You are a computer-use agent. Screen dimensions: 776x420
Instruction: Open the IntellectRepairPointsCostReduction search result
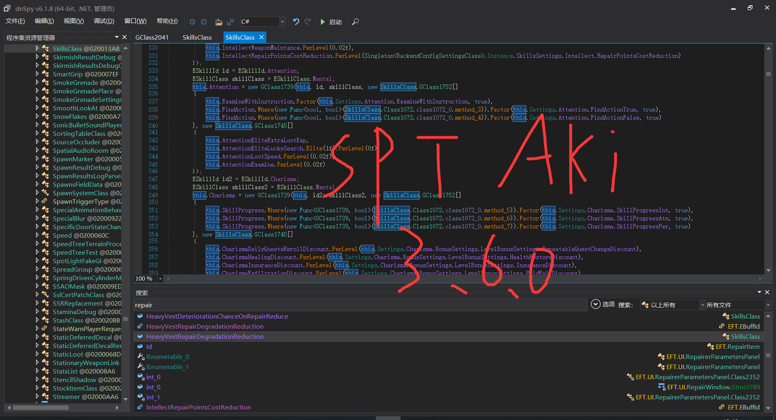tap(198, 407)
